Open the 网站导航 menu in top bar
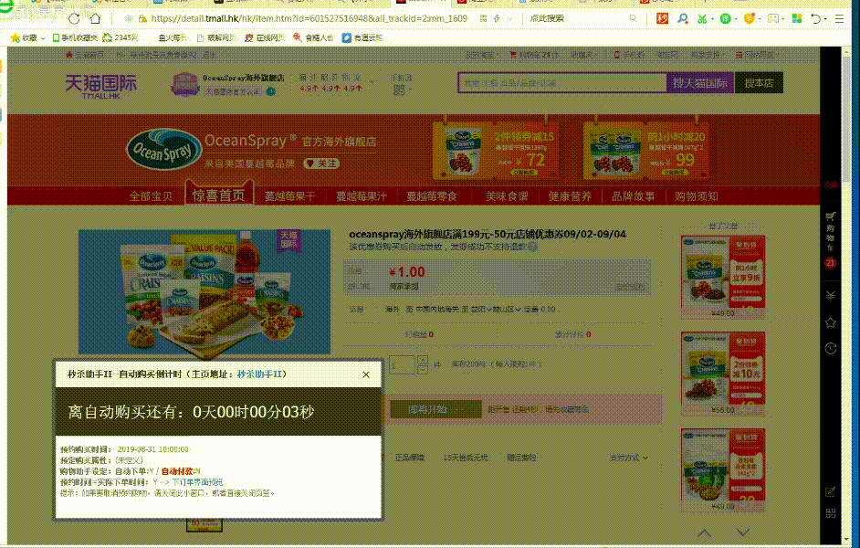The width and height of the screenshot is (860, 548). (757, 55)
